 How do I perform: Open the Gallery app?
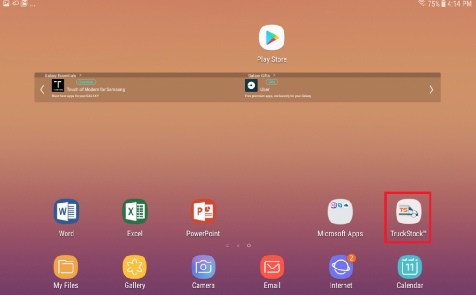pyautogui.click(x=134, y=266)
